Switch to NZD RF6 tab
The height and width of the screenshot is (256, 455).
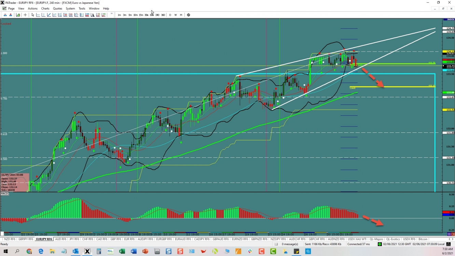coord(9,239)
